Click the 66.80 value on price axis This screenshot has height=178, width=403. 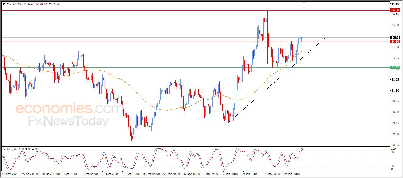(395, 4)
